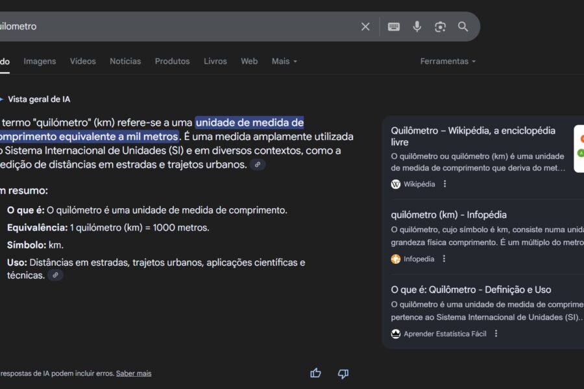
Task: Give thumbs up to AI overview
Action: pos(316,373)
